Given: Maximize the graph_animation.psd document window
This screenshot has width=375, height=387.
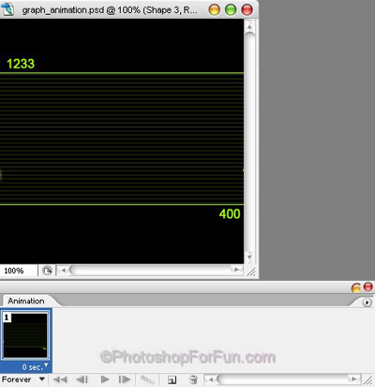Looking at the screenshot, I should 231,9.
